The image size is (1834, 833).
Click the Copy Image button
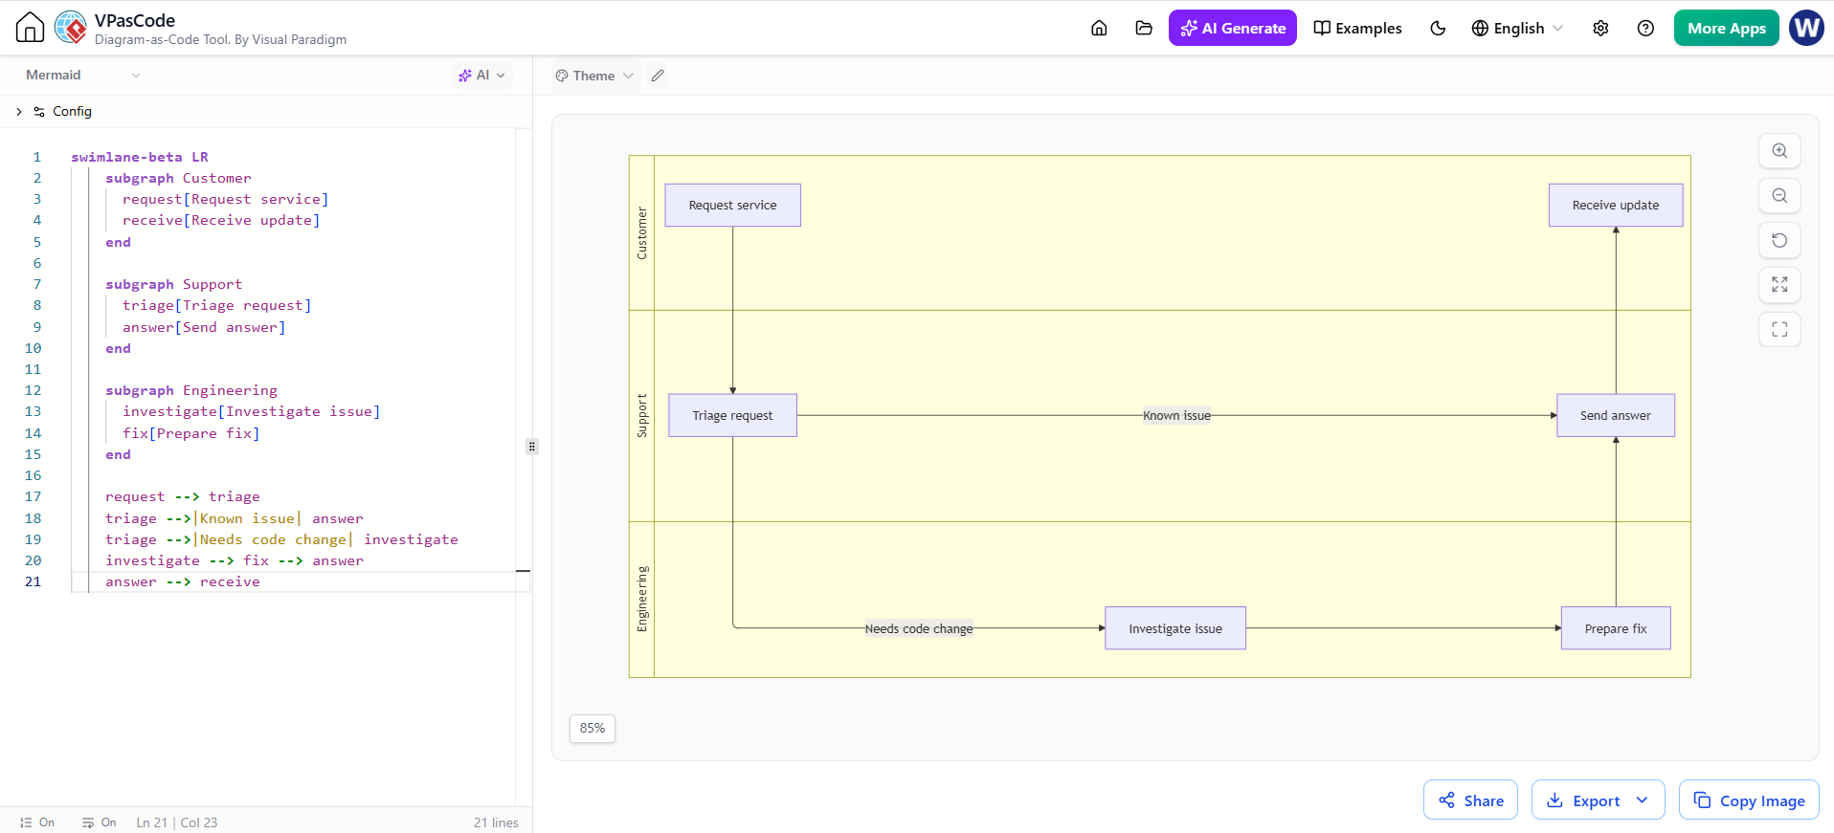(x=1749, y=800)
